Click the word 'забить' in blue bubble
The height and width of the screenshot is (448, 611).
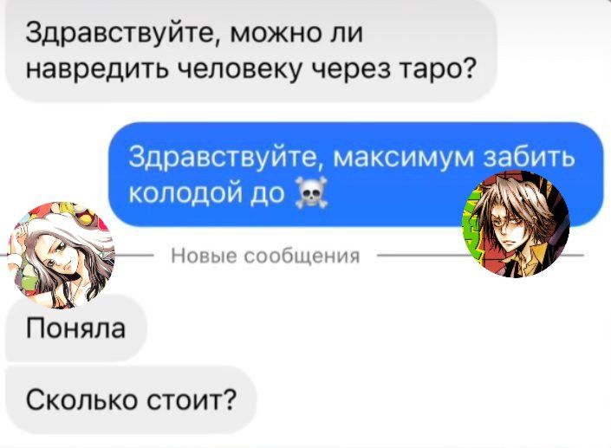point(530,156)
